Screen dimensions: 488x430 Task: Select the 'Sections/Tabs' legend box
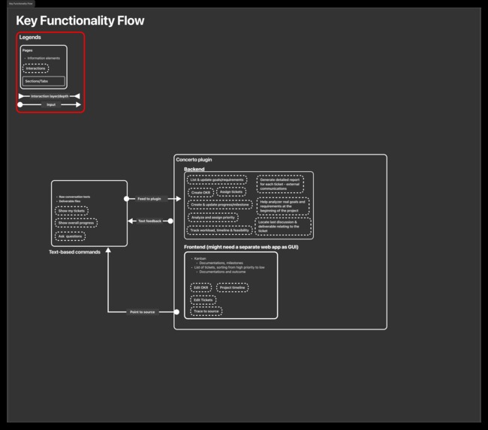click(x=44, y=81)
